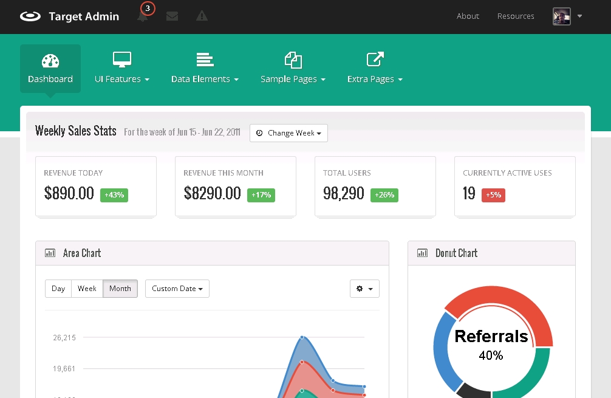Switch the chart range to Week
Screen dimensions: 611x398
click(x=87, y=289)
